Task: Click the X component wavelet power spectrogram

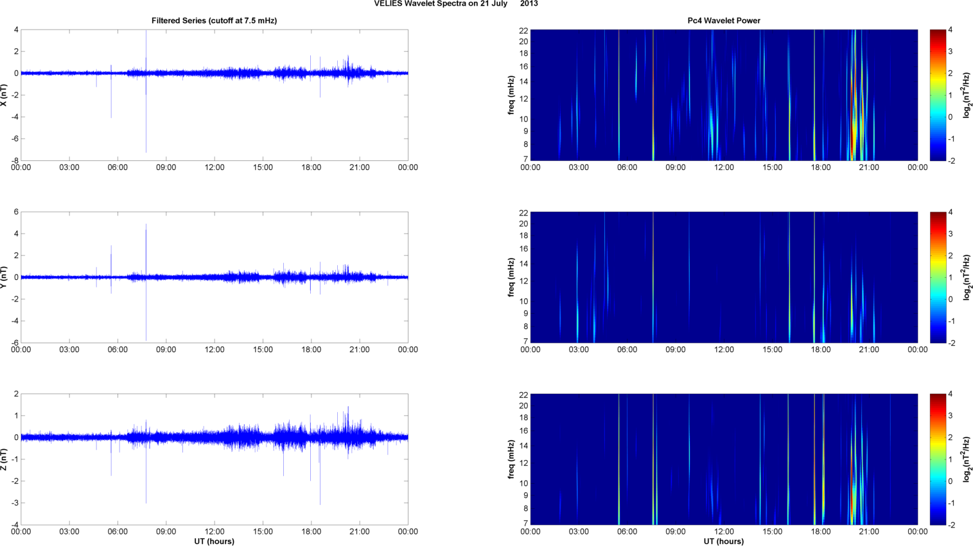Action: coord(724,95)
